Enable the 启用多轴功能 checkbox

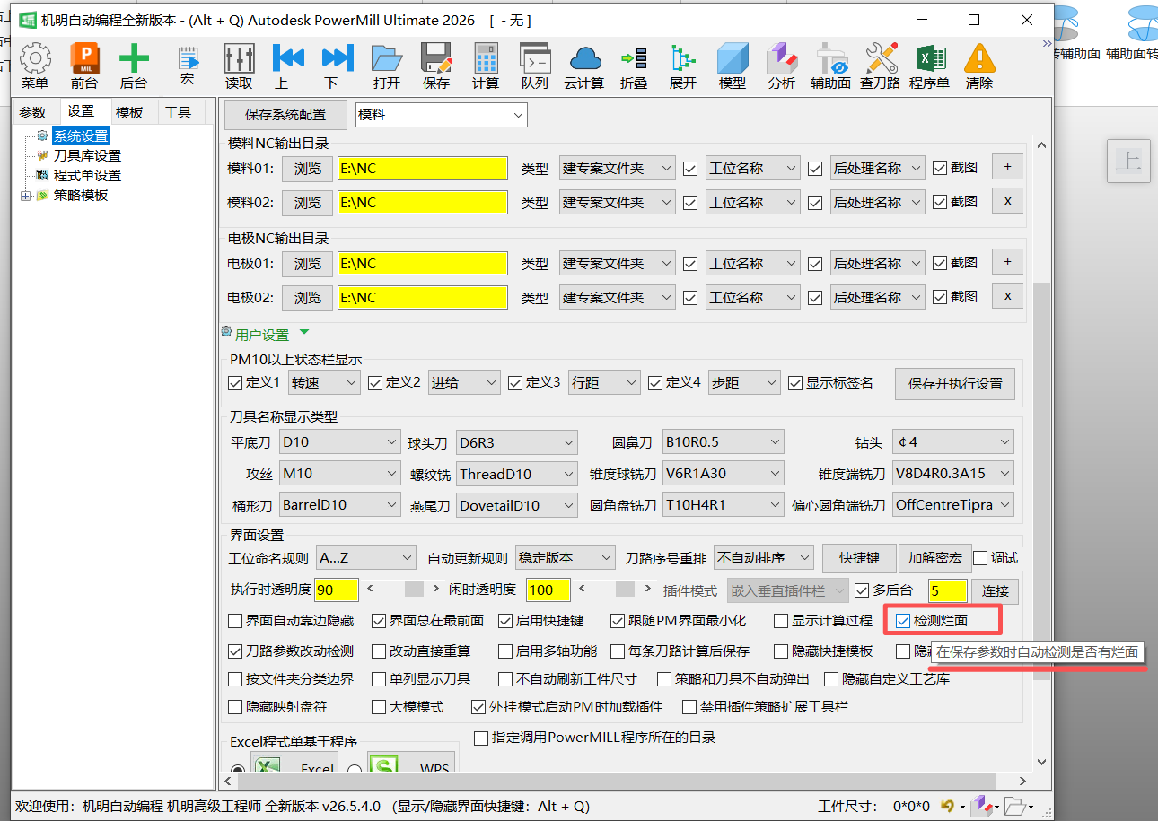[x=506, y=651]
